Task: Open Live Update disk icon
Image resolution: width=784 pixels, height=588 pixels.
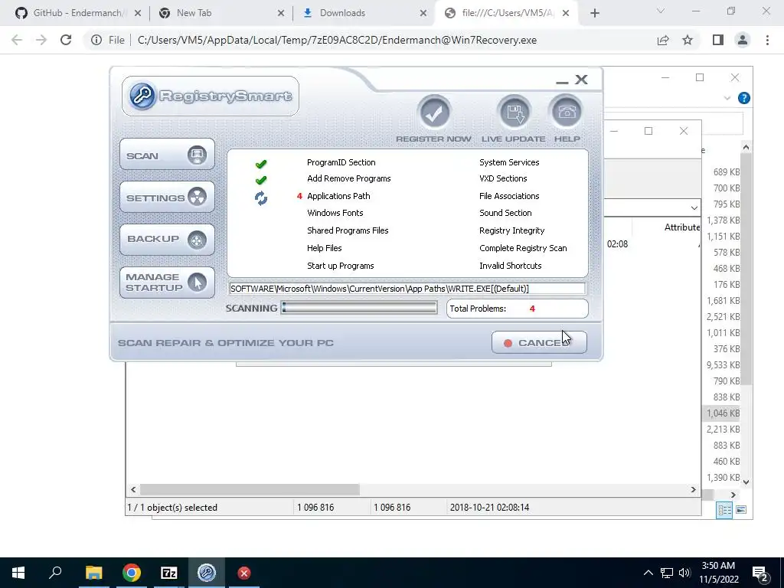Action: tap(514, 113)
